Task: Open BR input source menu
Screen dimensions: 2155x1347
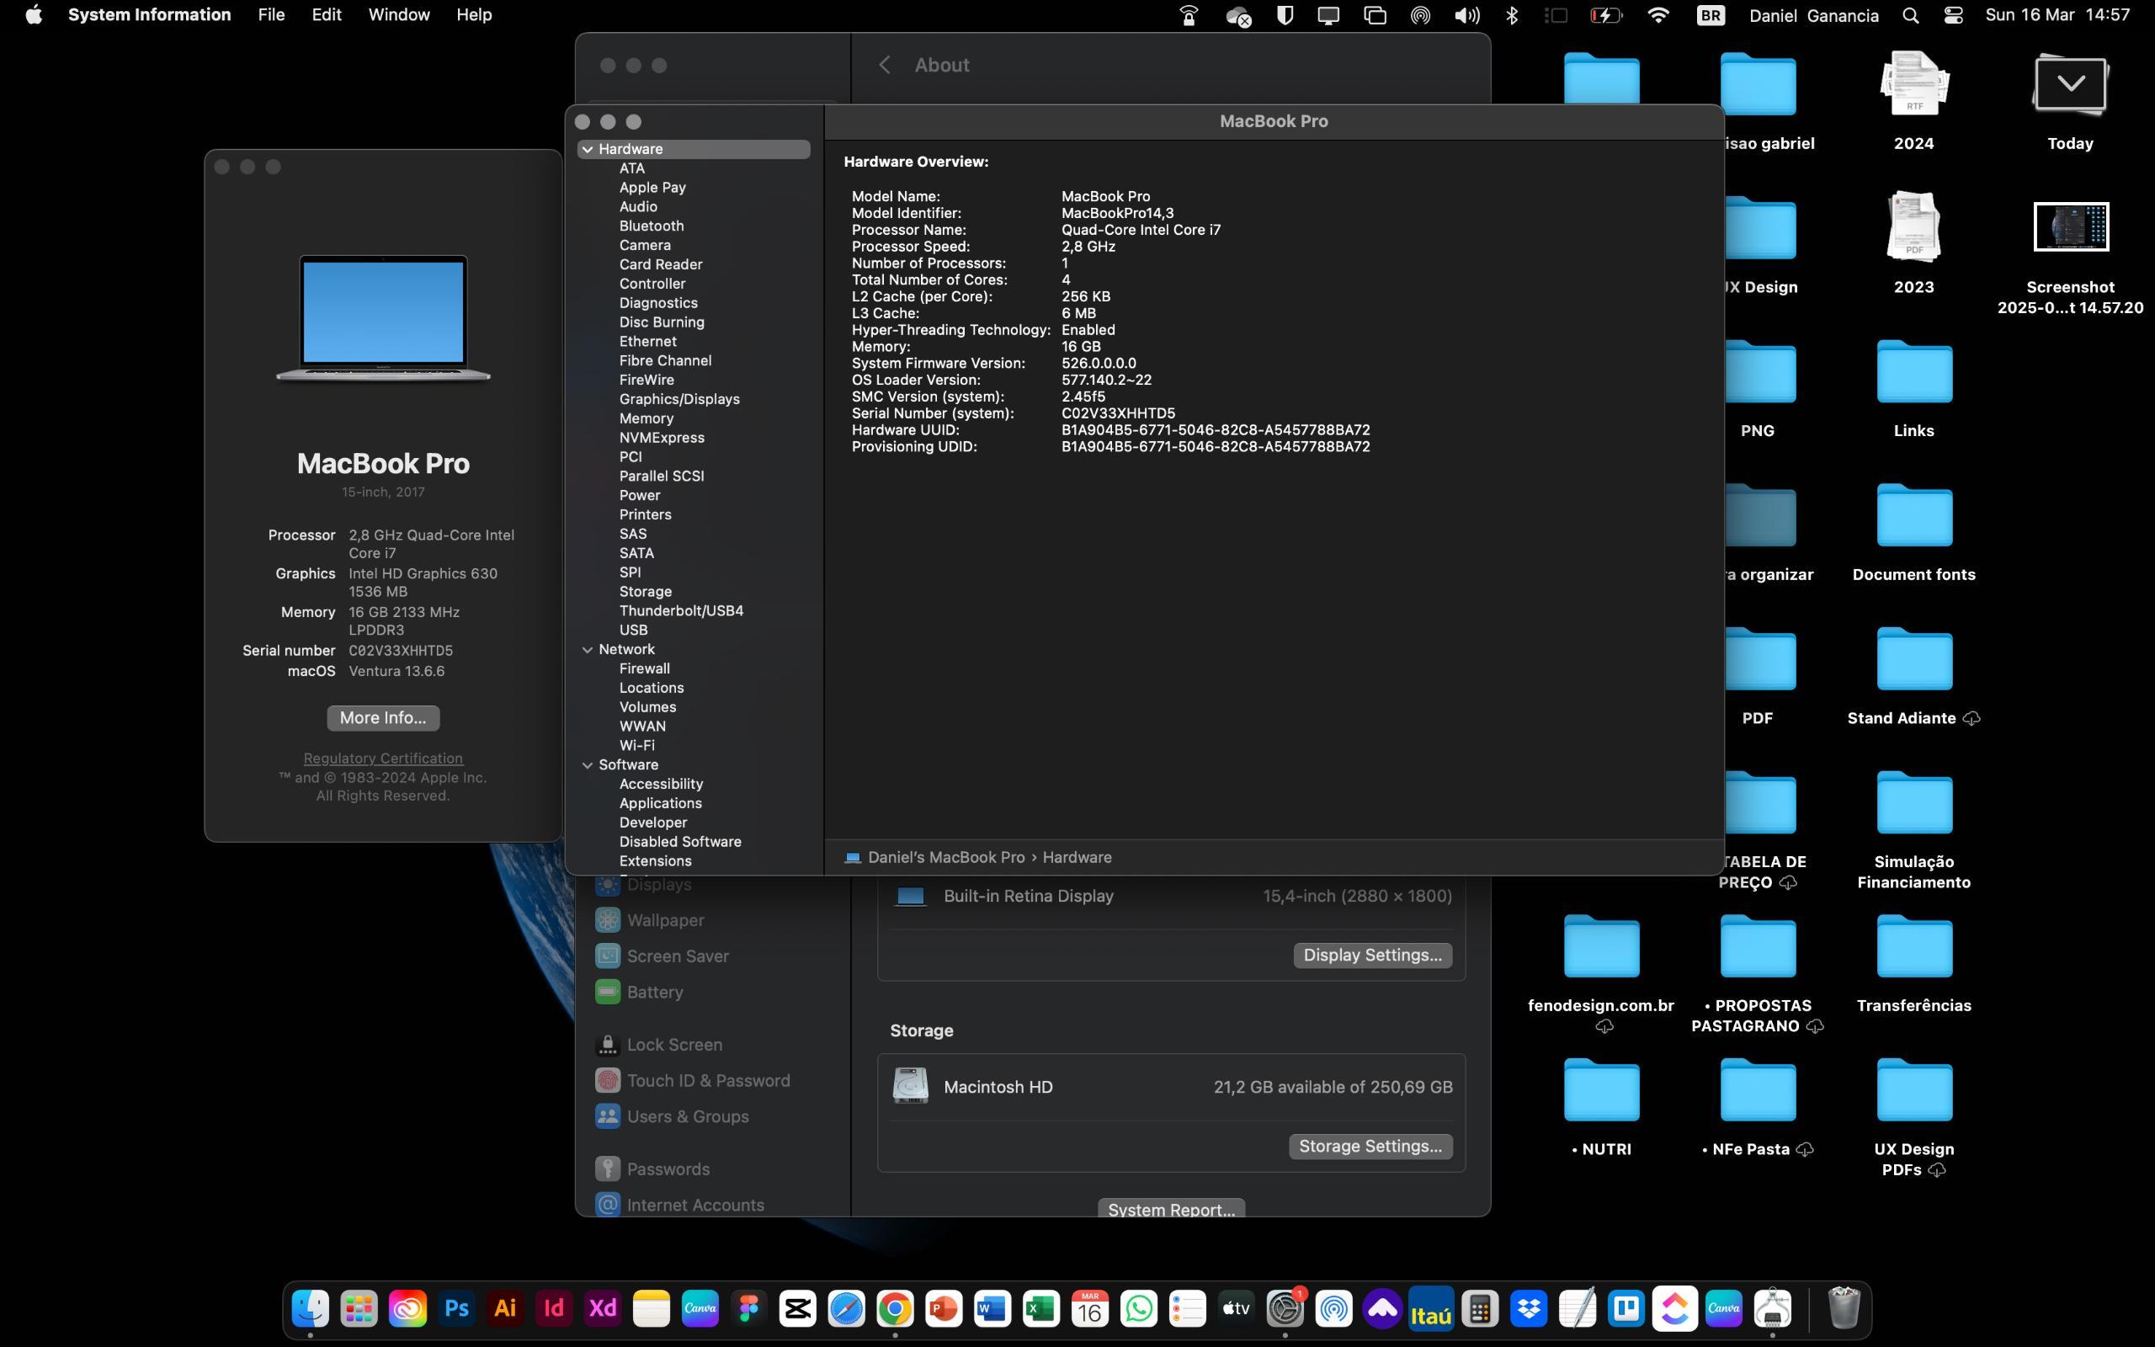Action: [1710, 15]
